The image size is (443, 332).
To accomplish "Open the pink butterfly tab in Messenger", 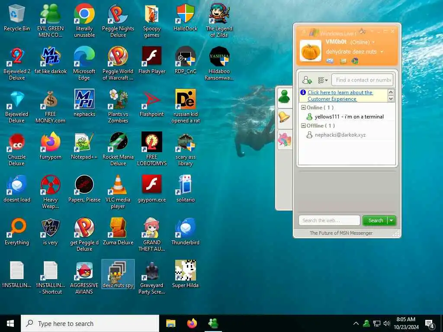I will point(285,140).
